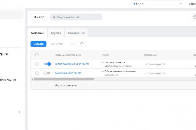Click the Название кампании column header
Screen dimensions: 196x130
pos(66,55)
